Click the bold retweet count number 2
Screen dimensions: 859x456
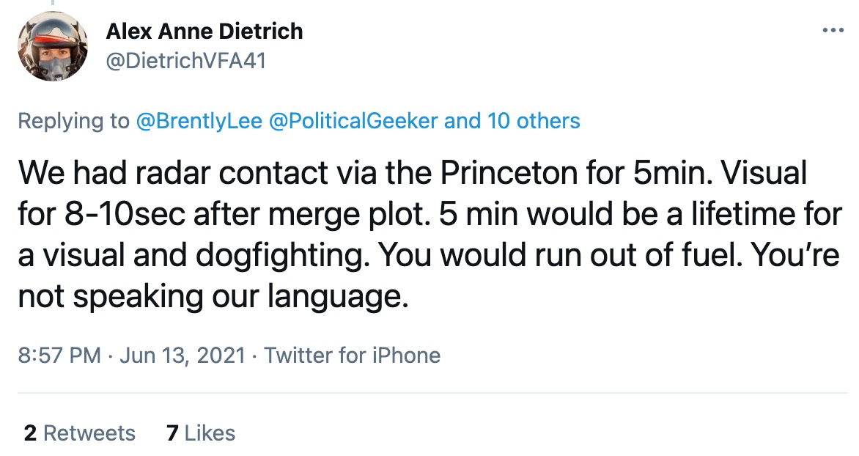click(x=30, y=433)
